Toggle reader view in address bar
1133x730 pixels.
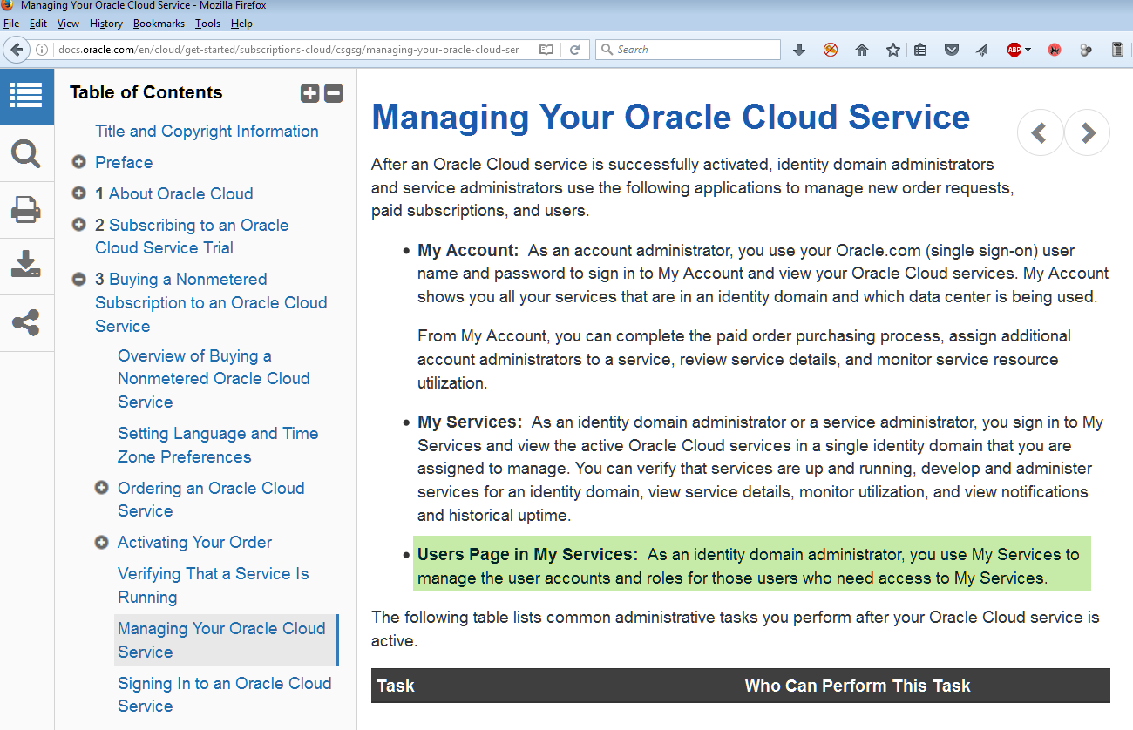coord(546,50)
